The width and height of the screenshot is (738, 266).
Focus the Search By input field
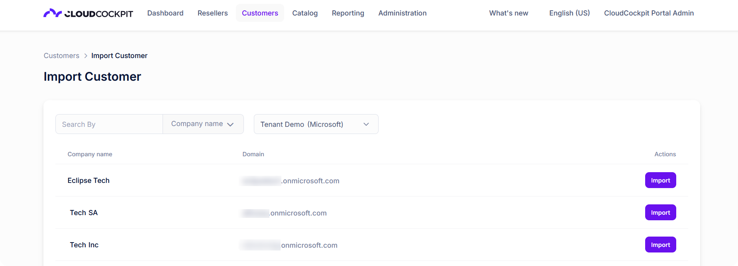pyautogui.click(x=109, y=124)
